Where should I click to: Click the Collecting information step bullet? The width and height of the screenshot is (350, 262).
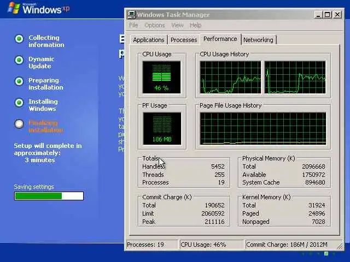pos(19,39)
